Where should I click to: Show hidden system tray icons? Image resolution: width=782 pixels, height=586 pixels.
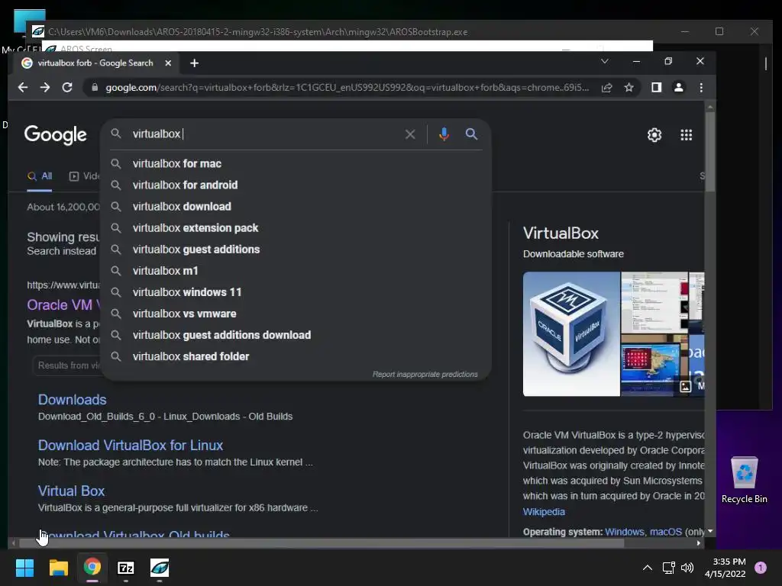pyautogui.click(x=648, y=568)
